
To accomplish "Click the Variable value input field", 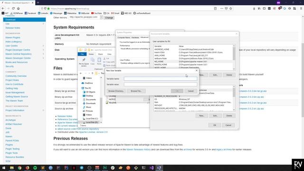I will 161,85.
